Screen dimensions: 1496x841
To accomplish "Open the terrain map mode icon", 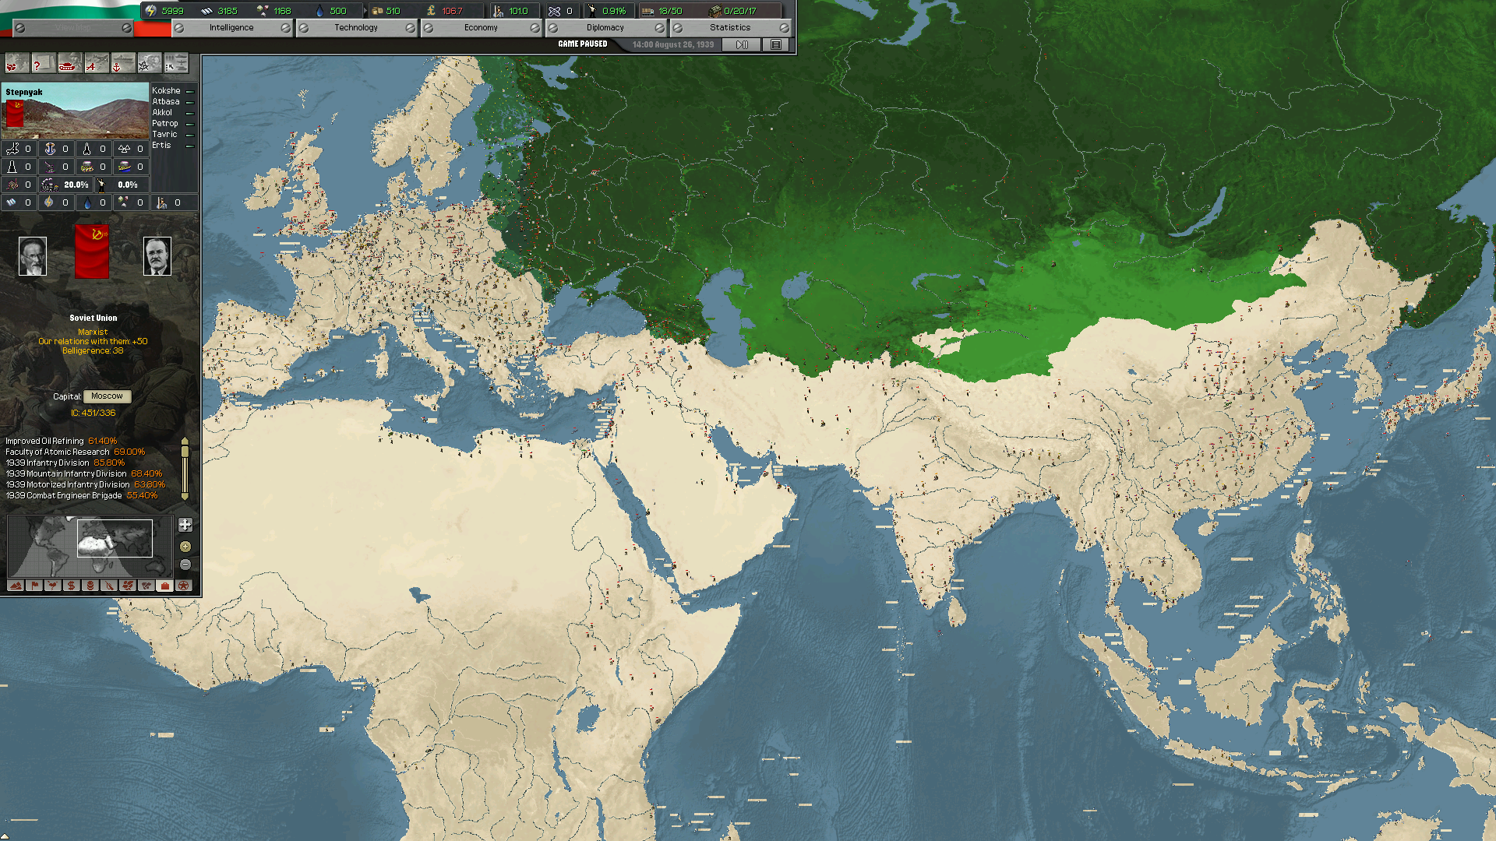I will (x=16, y=586).
